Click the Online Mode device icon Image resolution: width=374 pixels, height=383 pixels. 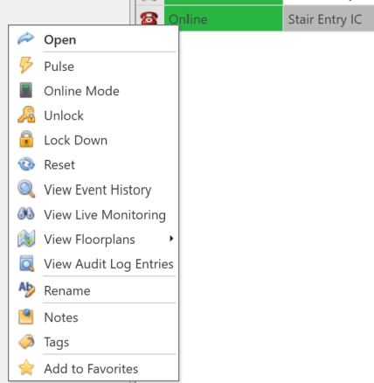point(26,90)
